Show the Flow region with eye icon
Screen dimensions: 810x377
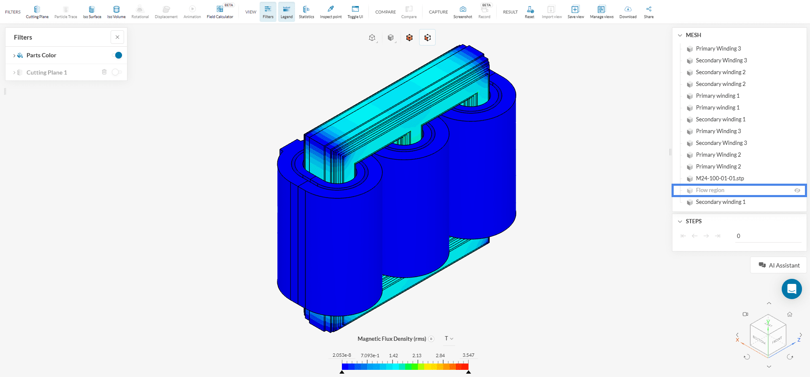tap(797, 190)
